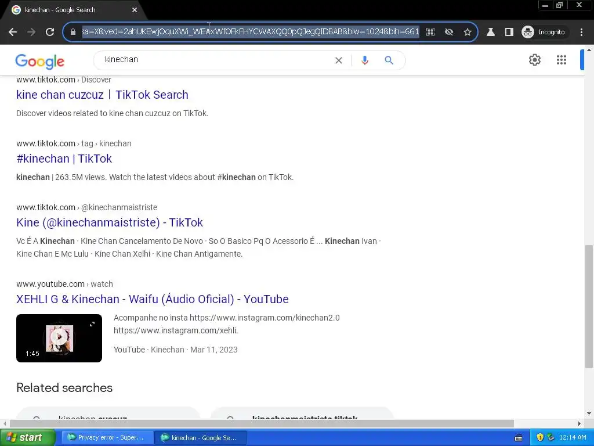The image size is (594, 446).
Task: Select the 'kinechan - Google Search' browser tab
Action: 74,10
